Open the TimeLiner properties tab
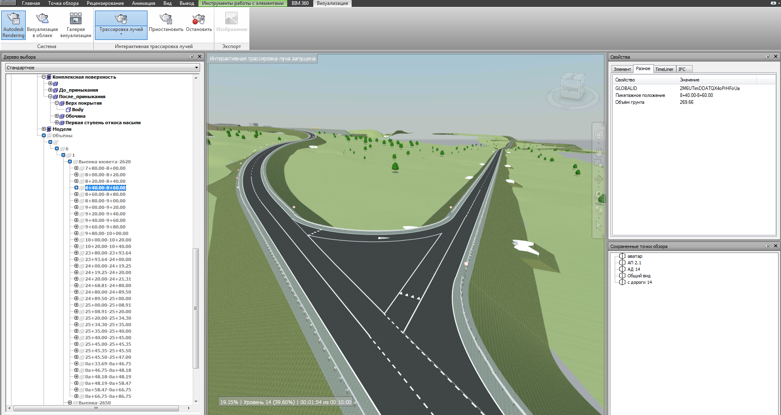Viewport: 781px width, 415px height. coord(664,69)
